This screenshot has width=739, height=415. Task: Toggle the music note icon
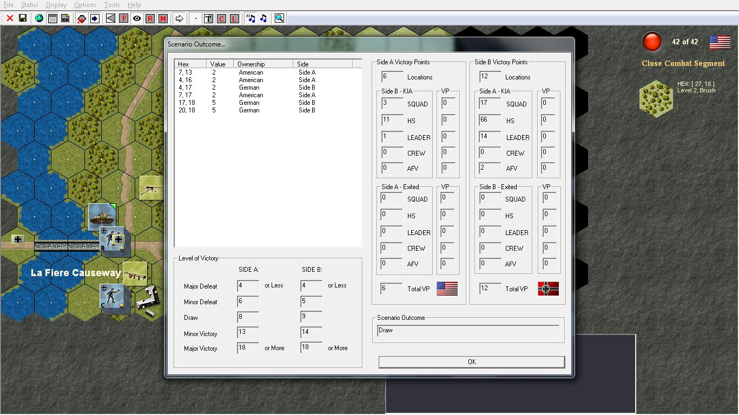(x=263, y=18)
